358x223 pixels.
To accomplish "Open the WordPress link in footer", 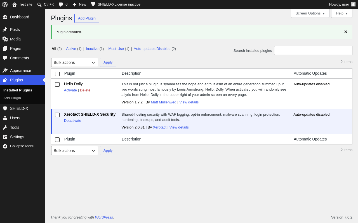I will click(x=104, y=217).
